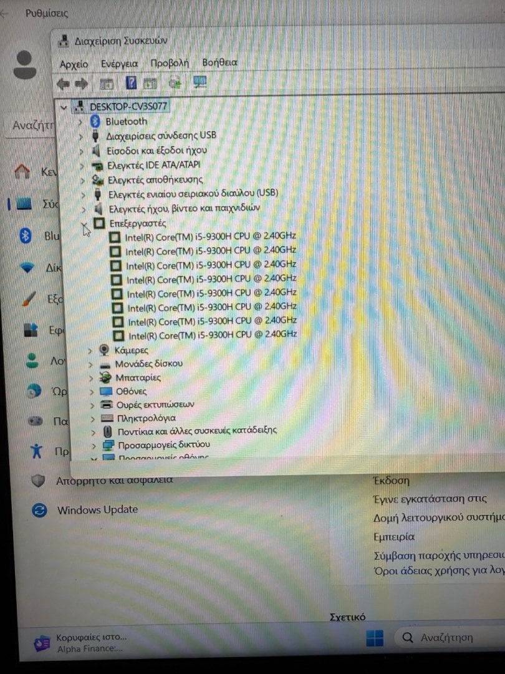The height and width of the screenshot is (674, 505).
Task: Click the Ρυθμίσεις window title
Action: pos(46,13)
